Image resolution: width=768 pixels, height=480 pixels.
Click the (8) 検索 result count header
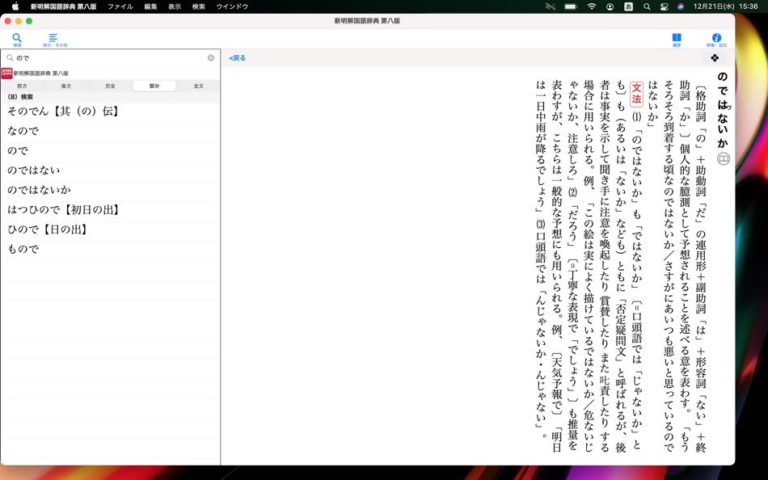[20, 97]
